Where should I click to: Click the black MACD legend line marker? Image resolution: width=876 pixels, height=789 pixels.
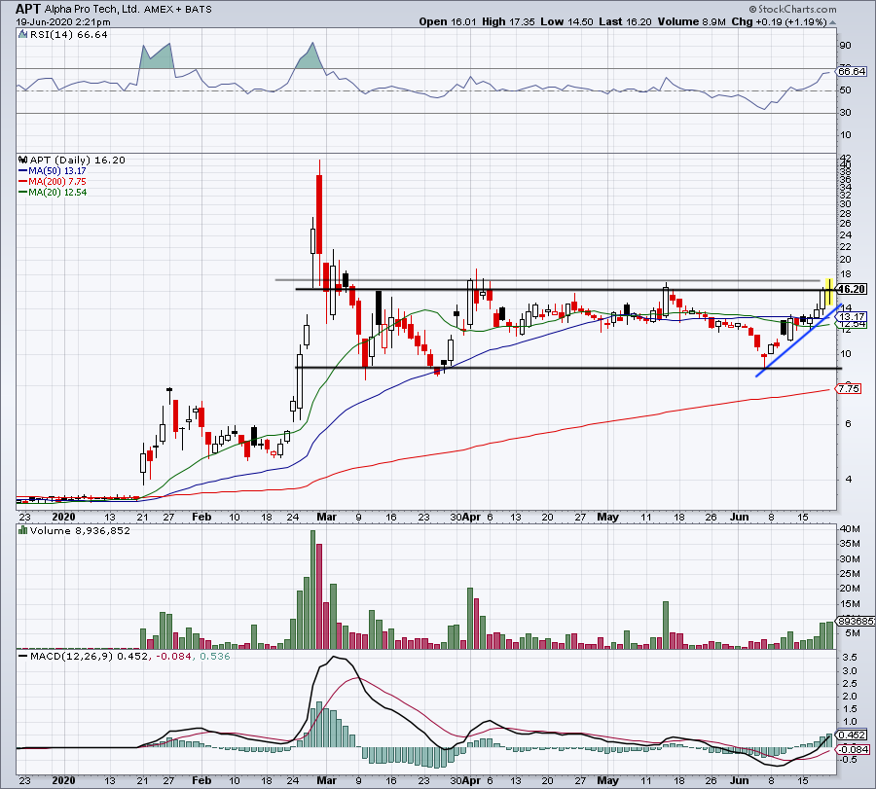[23, 656]
